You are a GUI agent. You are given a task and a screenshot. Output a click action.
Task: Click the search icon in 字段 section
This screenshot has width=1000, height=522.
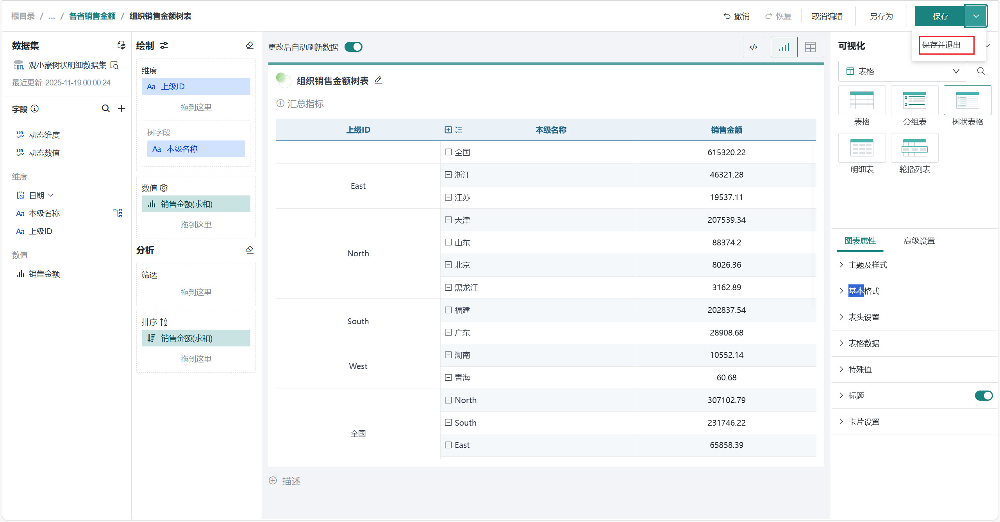point(105,108)
